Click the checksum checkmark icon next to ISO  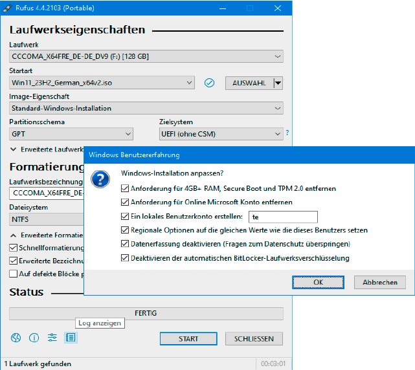(209, 83)
